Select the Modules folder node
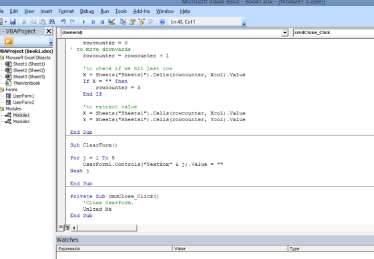This screenshot has height=259, width=374. [13, 108]
